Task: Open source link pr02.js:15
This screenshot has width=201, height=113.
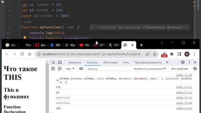Action: [184, 108]
